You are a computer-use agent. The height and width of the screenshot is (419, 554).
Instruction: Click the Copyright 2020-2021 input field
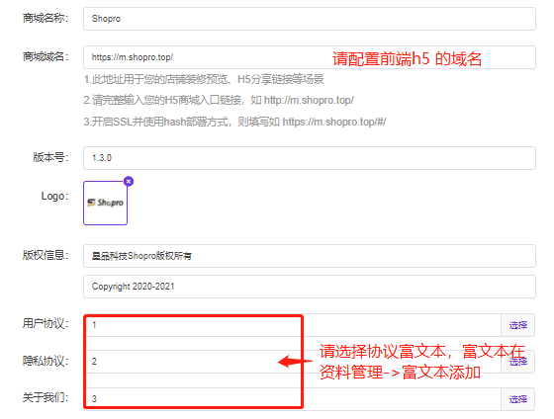[310, 287]
